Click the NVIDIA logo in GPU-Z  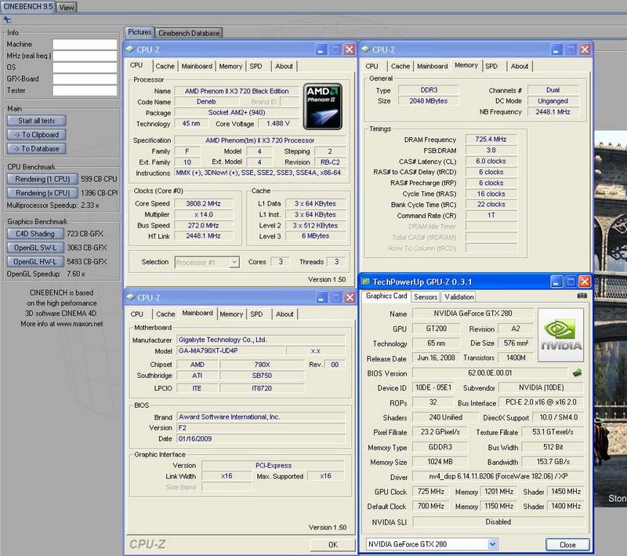coord(560,336)
